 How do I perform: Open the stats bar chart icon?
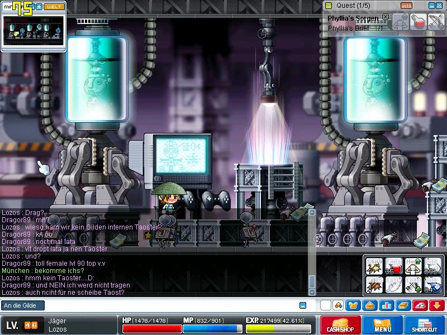(x=386, y=305)
